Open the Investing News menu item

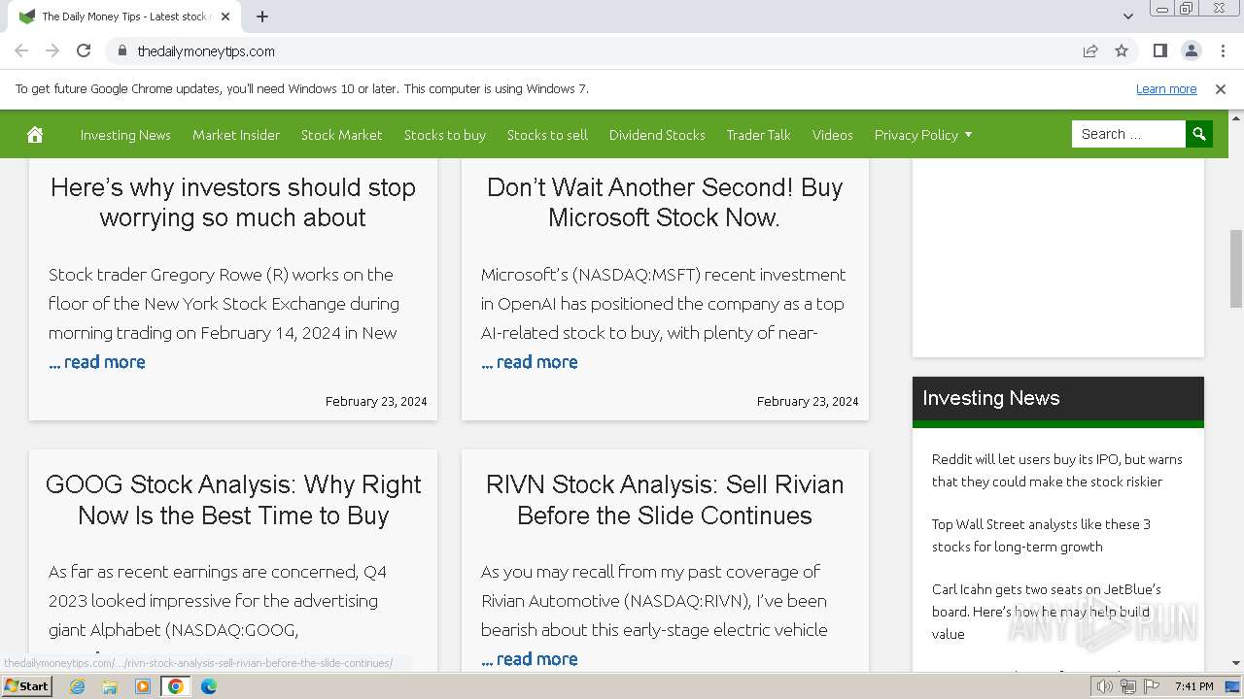tap(125, 135)
